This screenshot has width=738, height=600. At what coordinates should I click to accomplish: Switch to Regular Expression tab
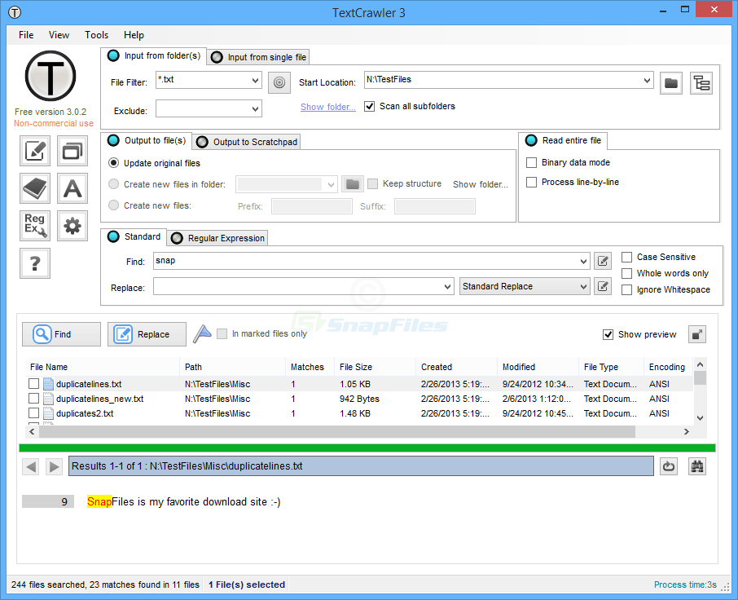217,238
